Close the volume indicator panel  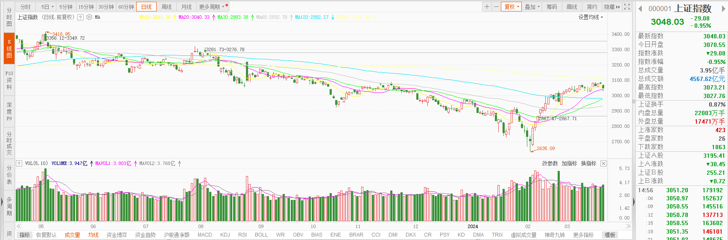coord(603,164)
